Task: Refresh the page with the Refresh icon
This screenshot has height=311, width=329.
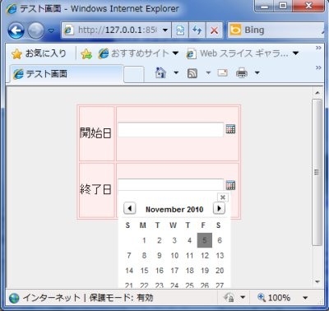Action: pos(197,30)
